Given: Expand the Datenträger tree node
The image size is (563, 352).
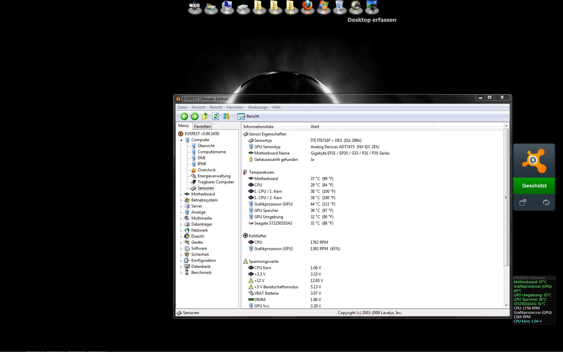Looking at the screenshot, I should pyautogui.click(x=181, y=225).
